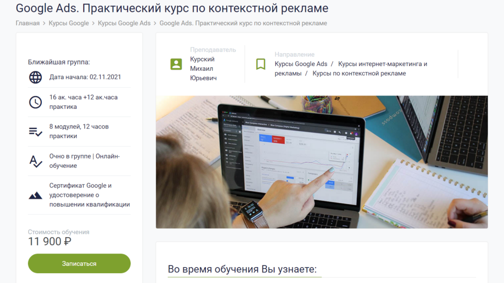Click the course laptop photo
Image resolution: width=504 pixels, height=283 pixels.
322,162
